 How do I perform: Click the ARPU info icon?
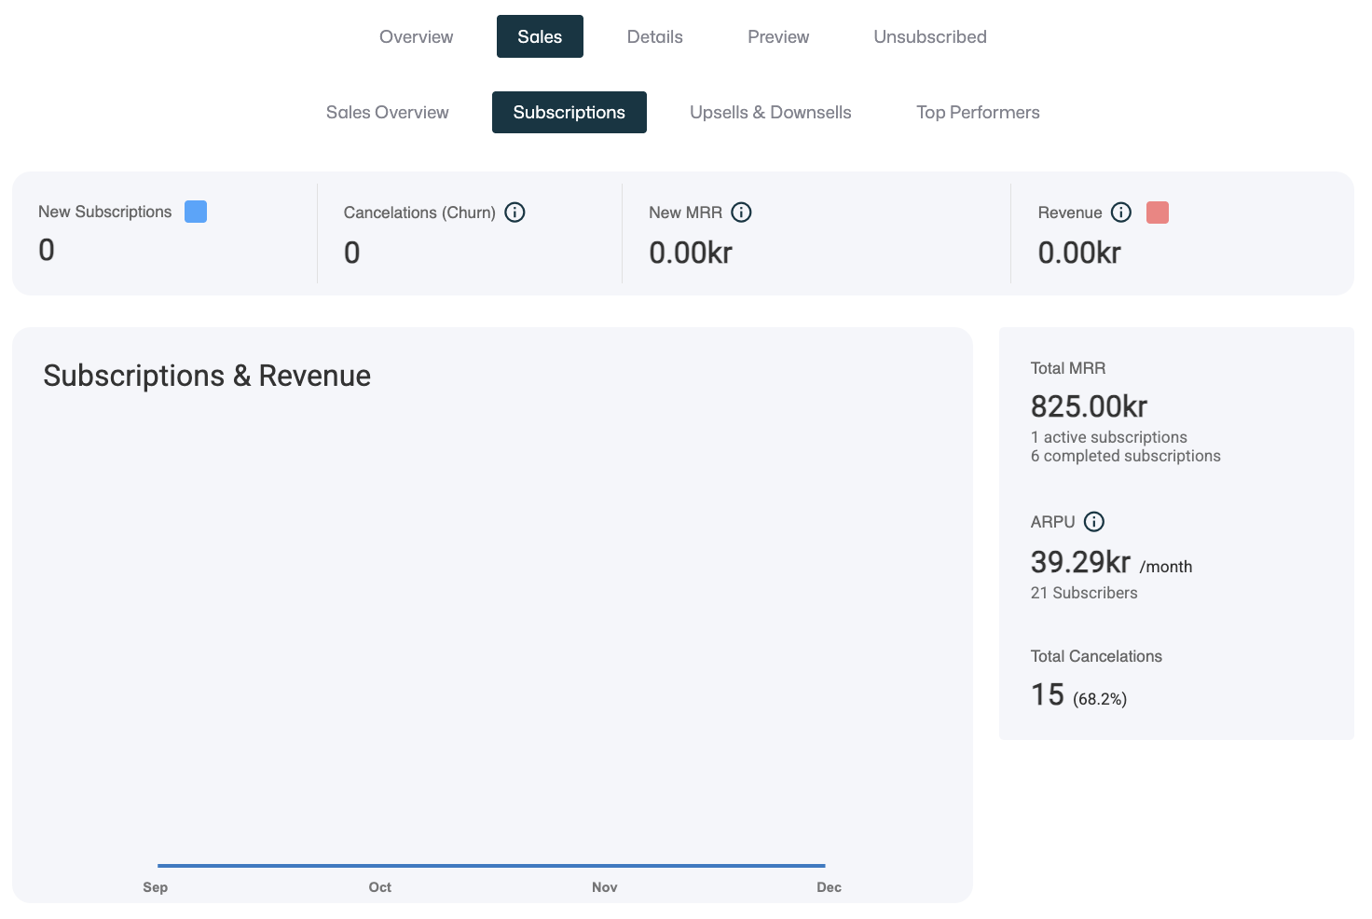click(1094, 522)
